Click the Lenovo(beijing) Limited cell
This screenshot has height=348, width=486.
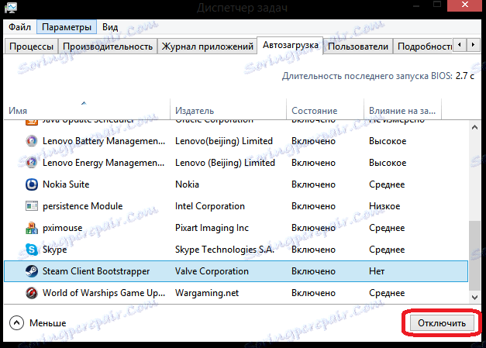(x=224, y=141)
